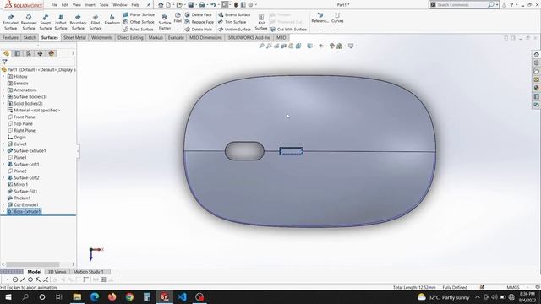Click the Untrim Surface command

click(x=235, y=30)
